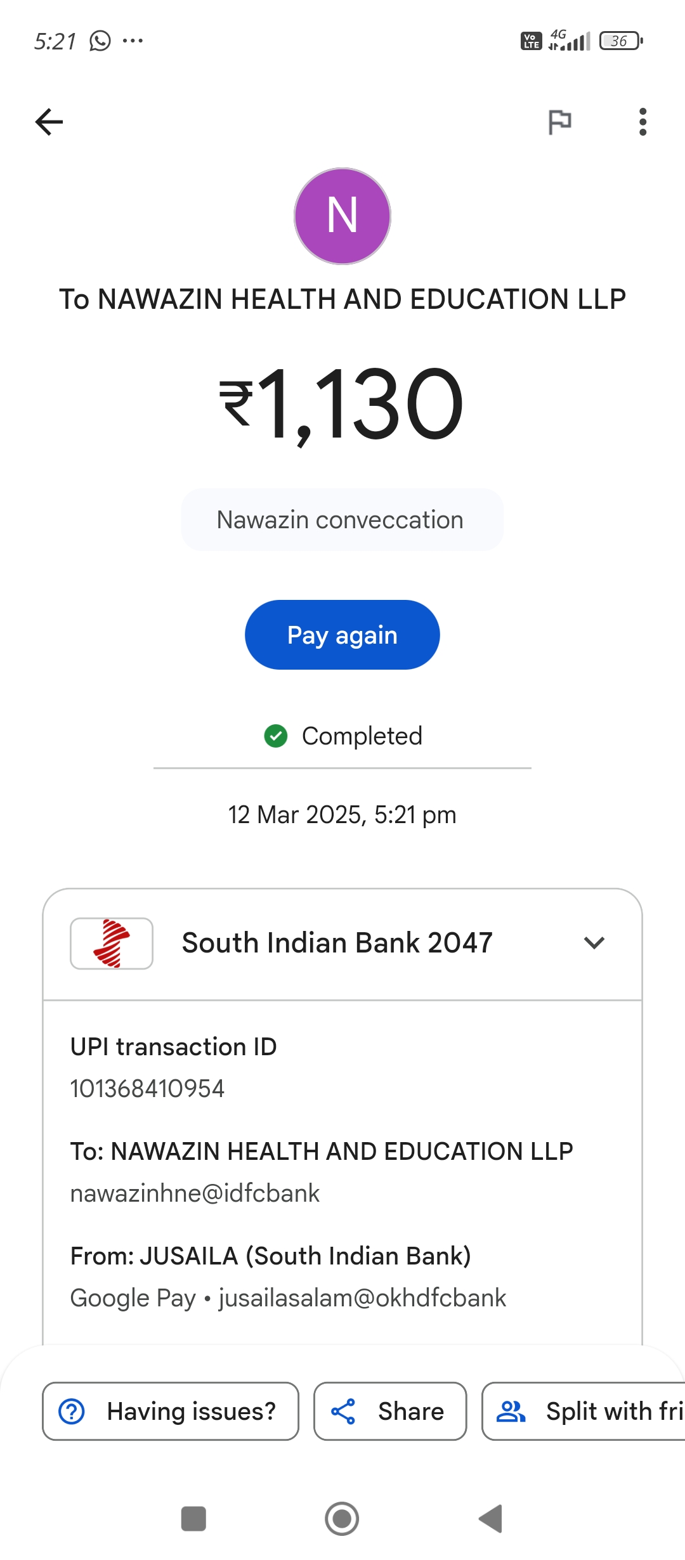Tap the jusailasalam@okhdfcbank UPI address
685x1560 pixels.
point(362,1298)
